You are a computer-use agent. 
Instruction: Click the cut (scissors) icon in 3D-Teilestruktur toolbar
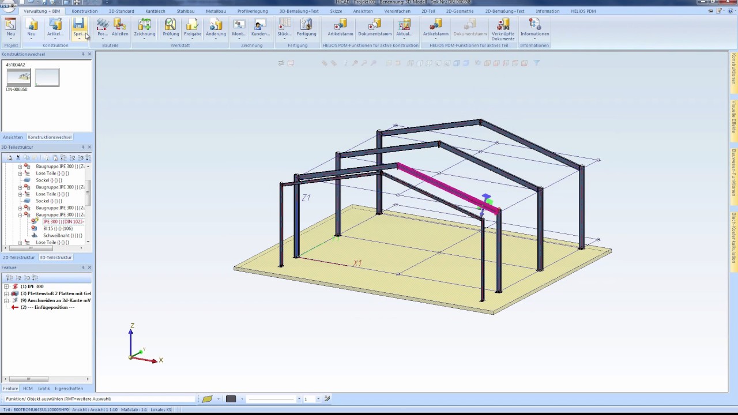(18, 157)
